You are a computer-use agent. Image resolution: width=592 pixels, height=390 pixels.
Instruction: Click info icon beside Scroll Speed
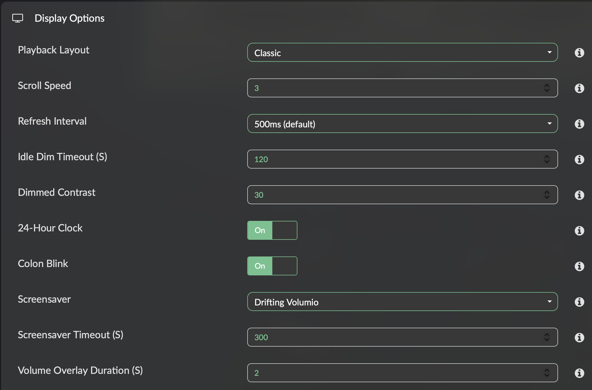(x=579, y=88)
